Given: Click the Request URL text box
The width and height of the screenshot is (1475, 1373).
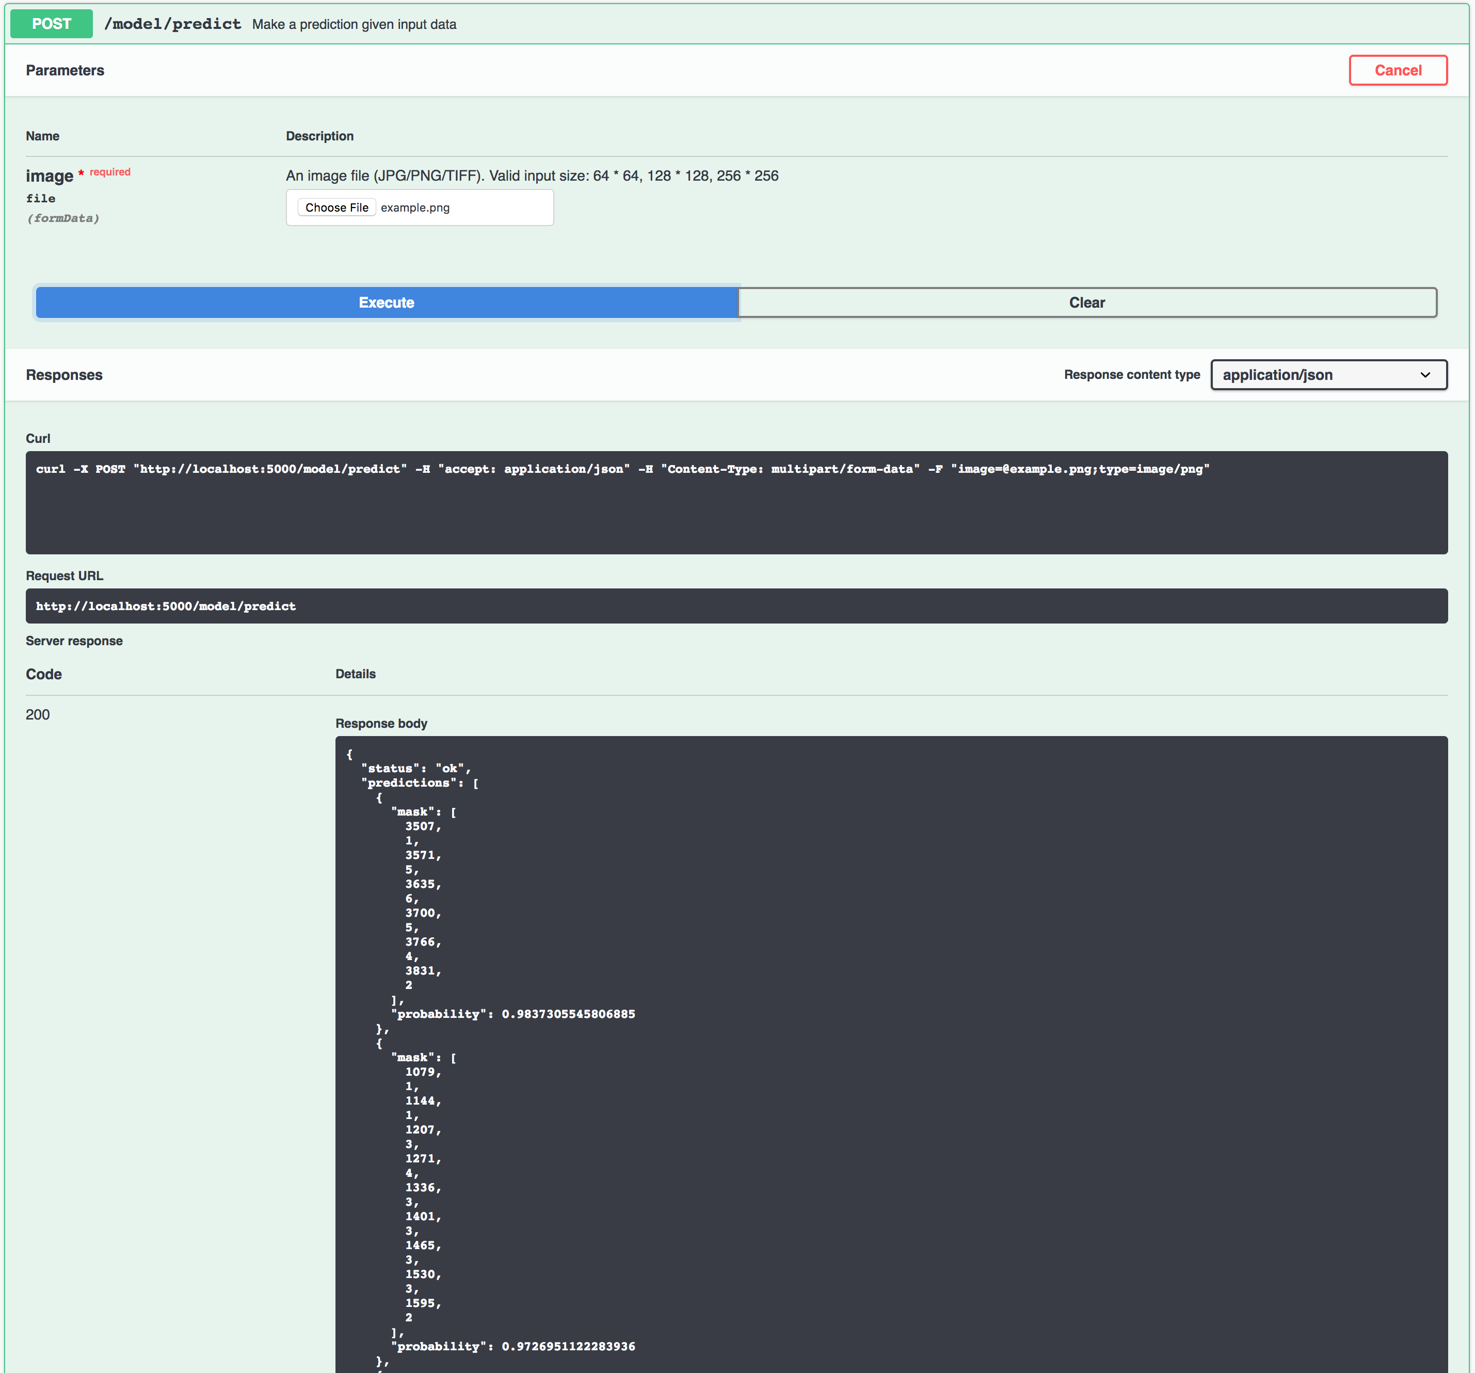Looking at the screenshot, I should tap(736, 606).
